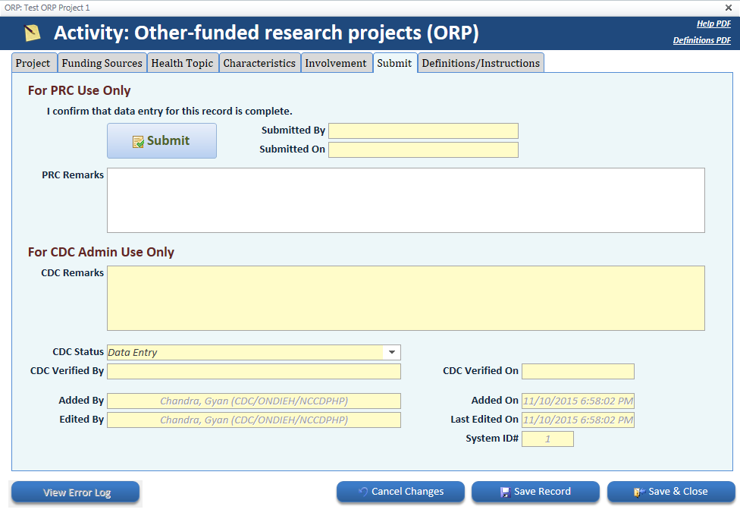Click the View Error Log button
The height and width of the screenshot is (519, 740).
tap(76, 492)
